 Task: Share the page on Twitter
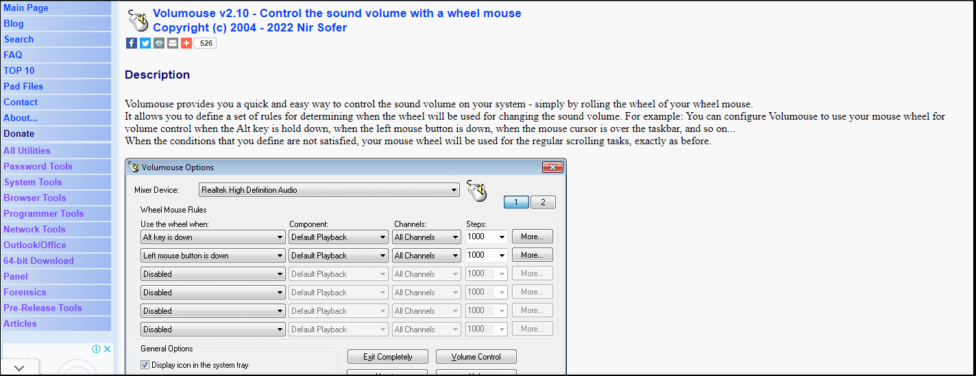145,43
